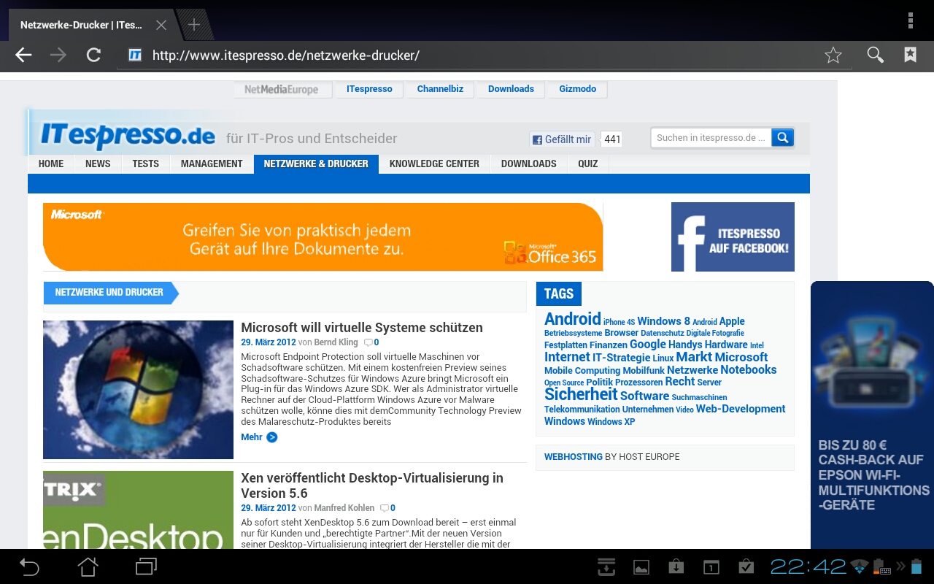Tap the Wi-Fi status icon
Screen dimensions: 934x584
point(860,566)
